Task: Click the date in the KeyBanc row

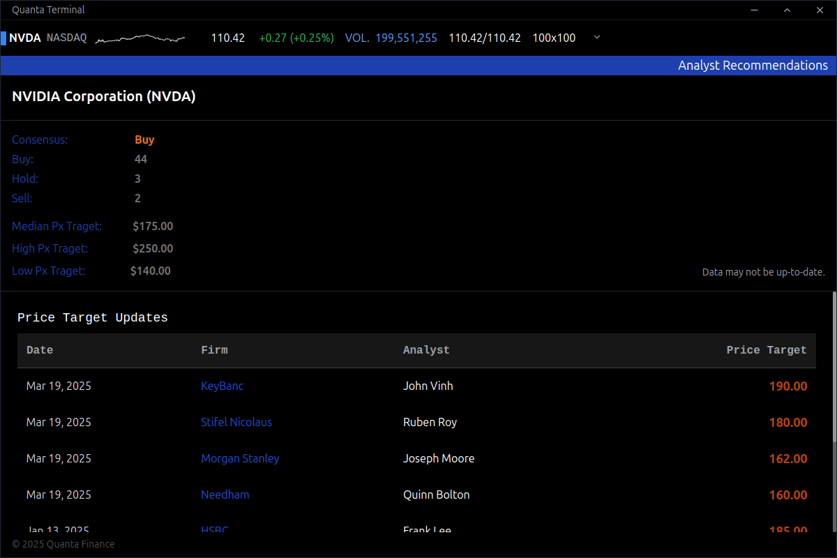Action: (x=59, y=386)
